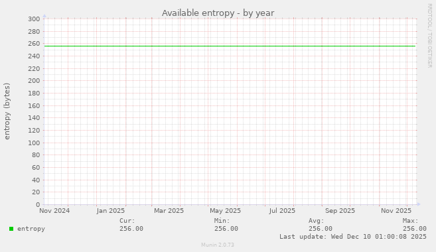
Task: Click the 'Available entropy - by year' title
Action: 218,13
